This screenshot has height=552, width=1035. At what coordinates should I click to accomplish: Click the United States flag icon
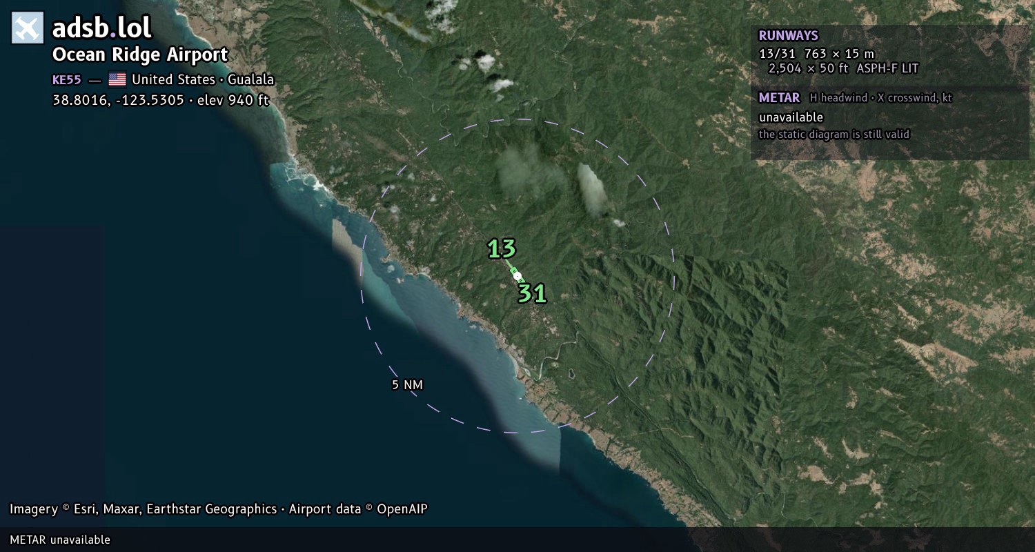coord(117,79)
